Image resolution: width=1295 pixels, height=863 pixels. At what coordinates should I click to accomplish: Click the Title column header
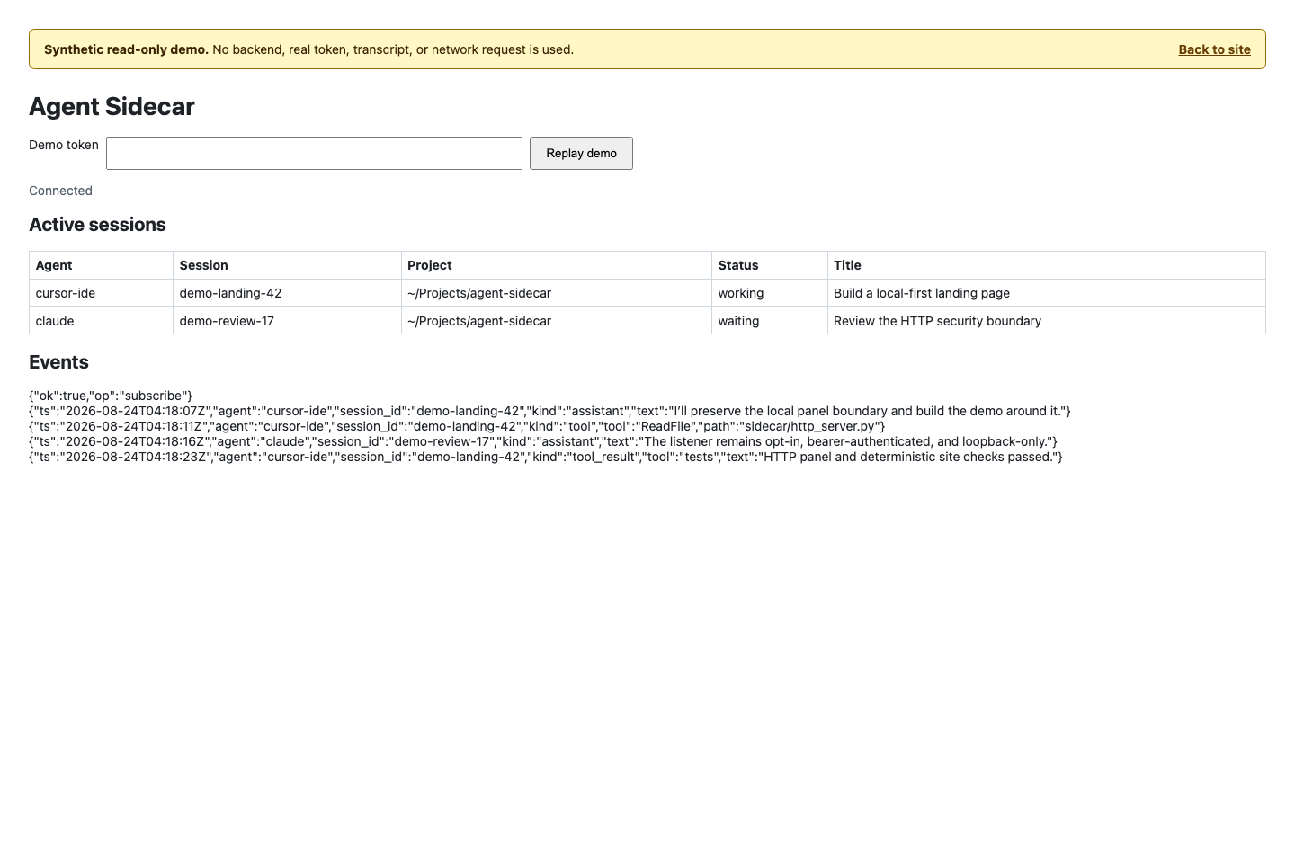(1046, 265)
